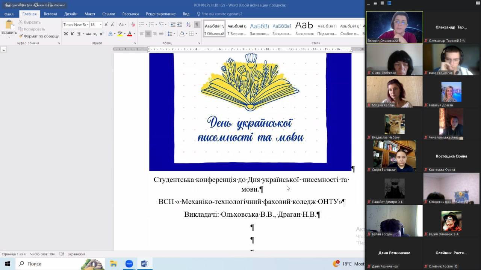Apply the Обычный (Normal) style
481x270 pixels.
coord(214,29)
